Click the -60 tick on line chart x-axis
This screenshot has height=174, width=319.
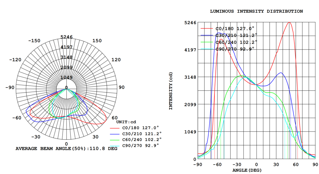coord(217,164)
